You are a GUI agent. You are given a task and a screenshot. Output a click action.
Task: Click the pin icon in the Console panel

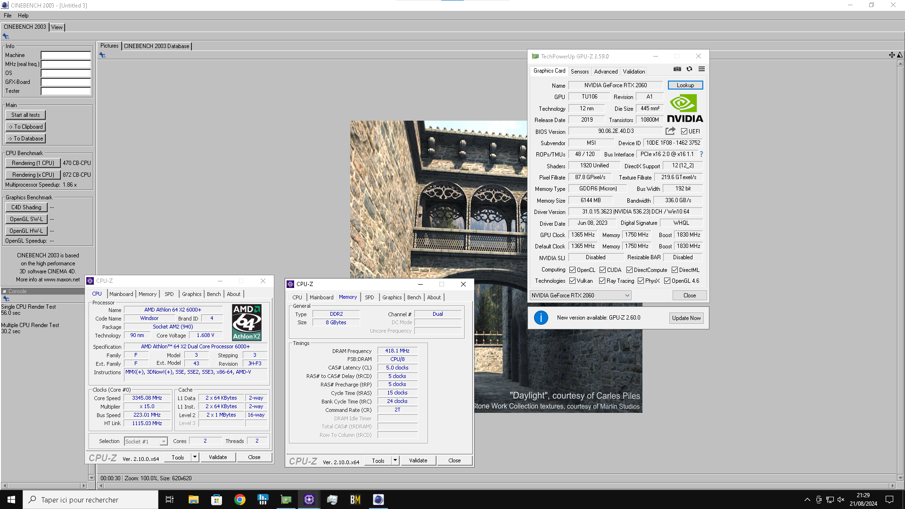6,299
